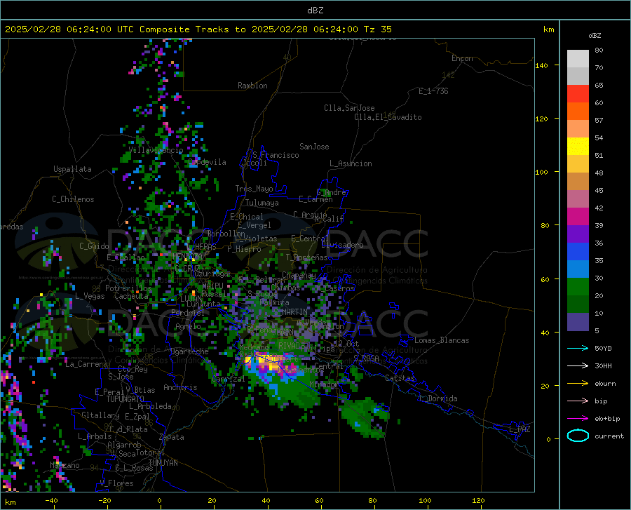Click the 'Villavicencio' map label
The width and height of the screenshot is (631, 510).
pyautogui.click(x=156, y=150)
